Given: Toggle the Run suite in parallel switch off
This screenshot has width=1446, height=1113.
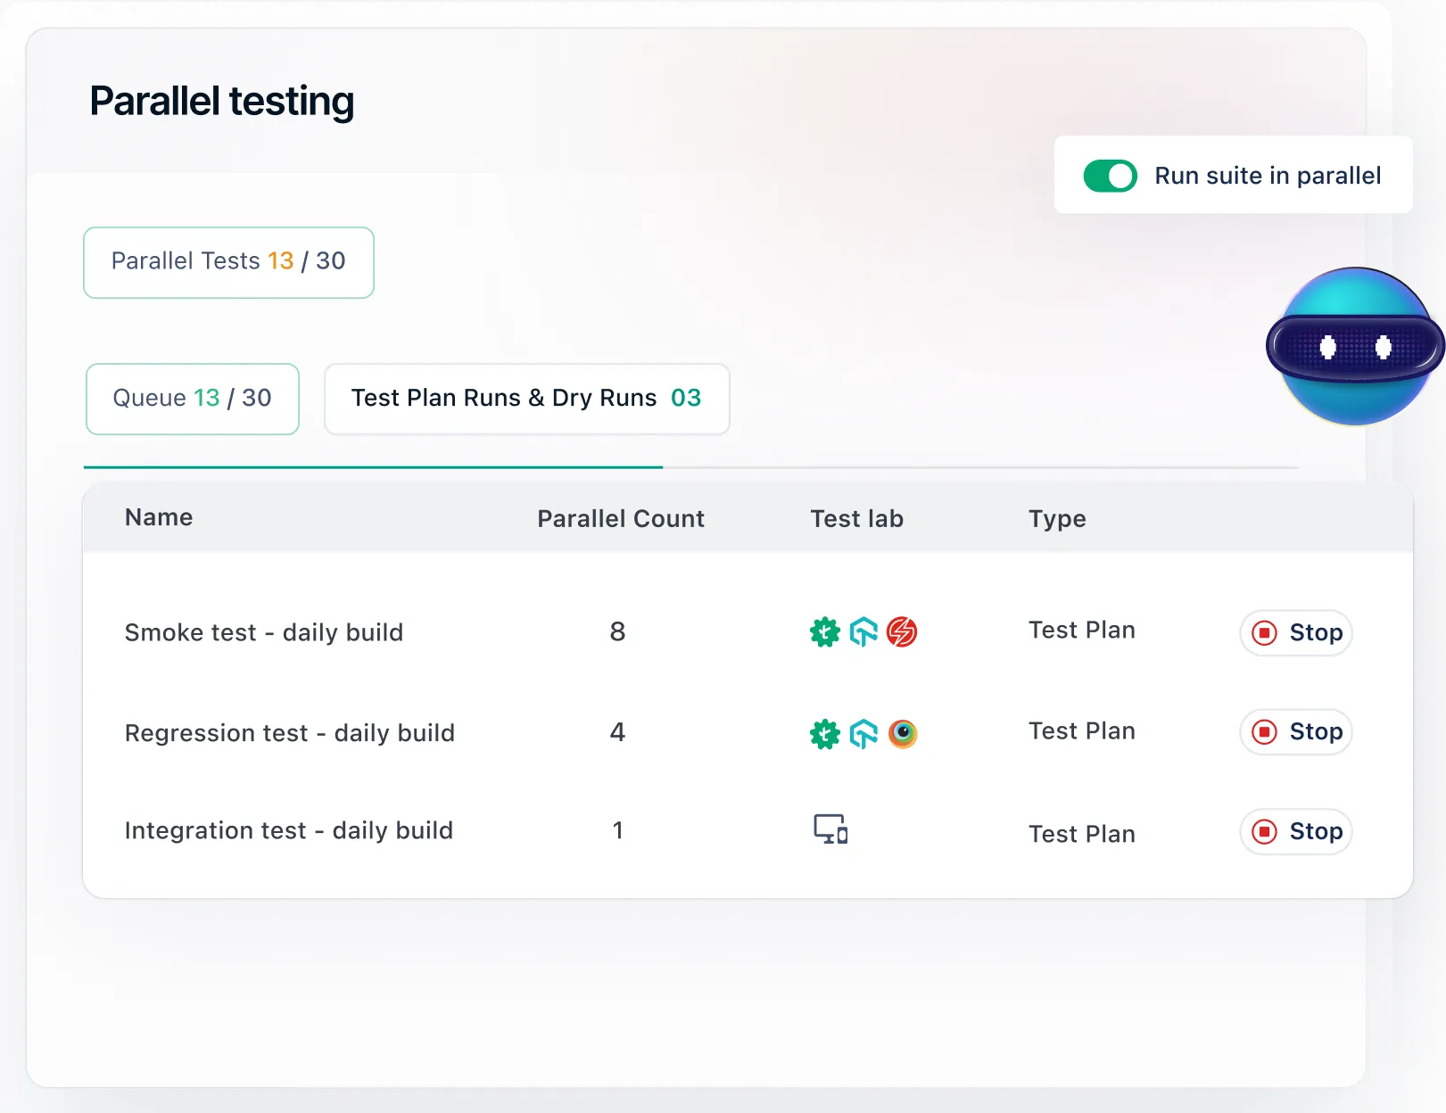Looking at the screenshot, I should 1109,176.
